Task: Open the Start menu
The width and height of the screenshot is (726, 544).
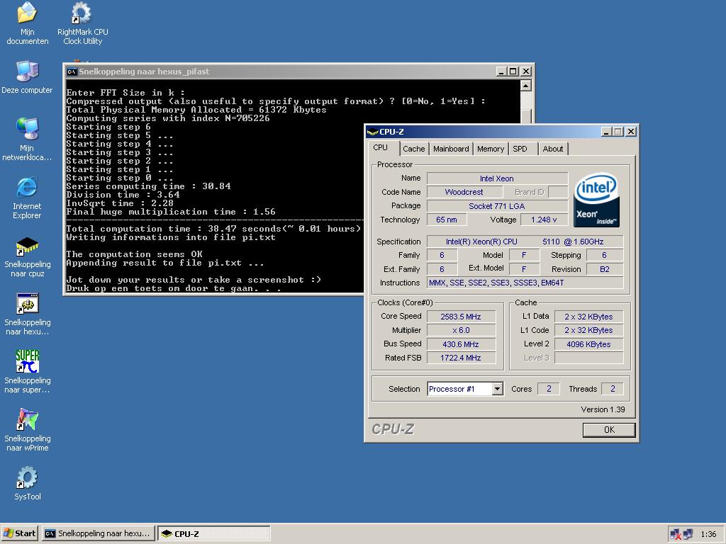Action: [x=19, y=533]
